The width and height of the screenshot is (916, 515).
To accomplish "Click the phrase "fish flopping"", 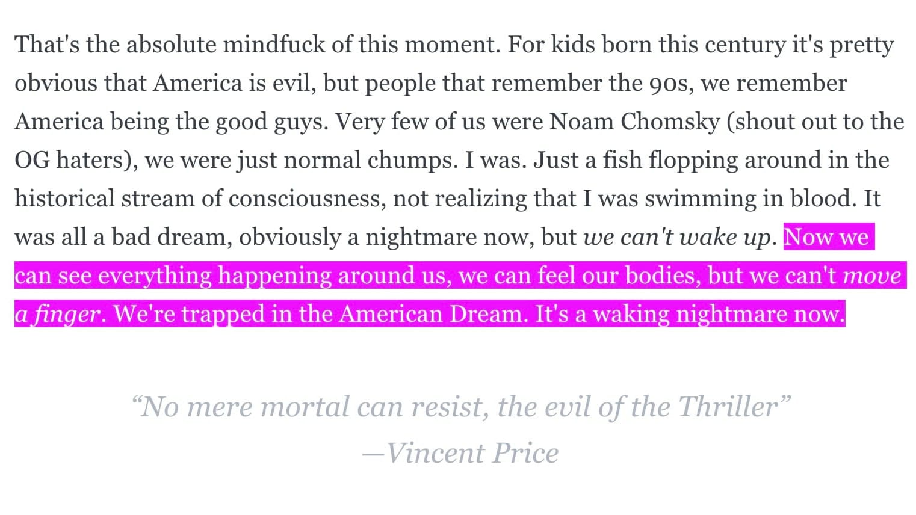I will point(670,161).
